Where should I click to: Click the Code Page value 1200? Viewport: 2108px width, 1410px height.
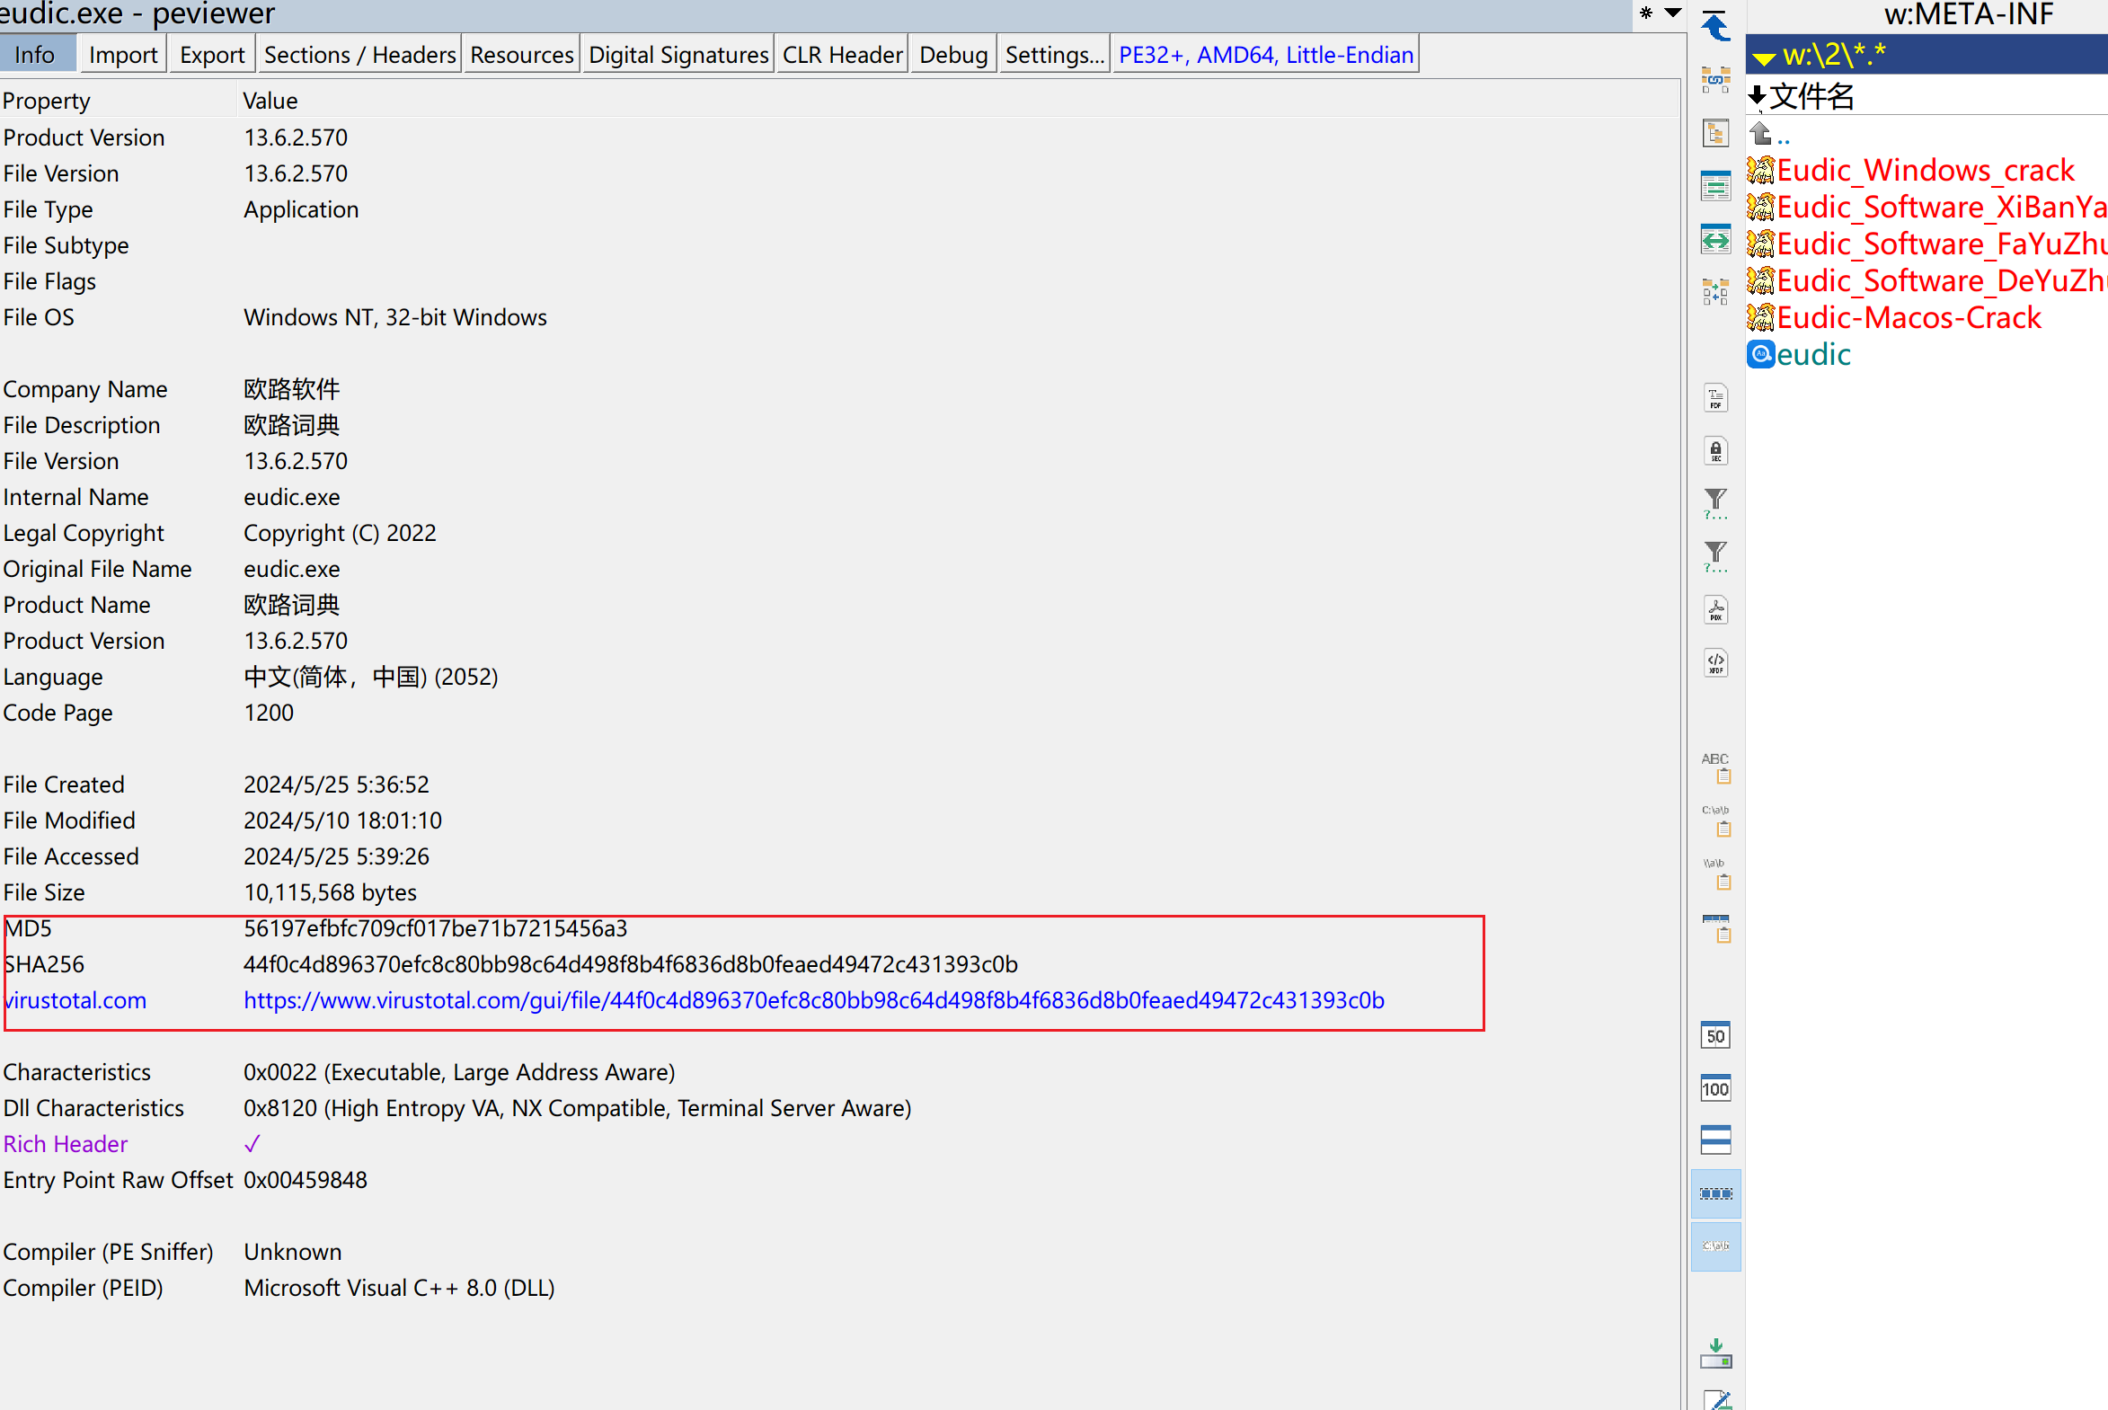tap(268, 713)
